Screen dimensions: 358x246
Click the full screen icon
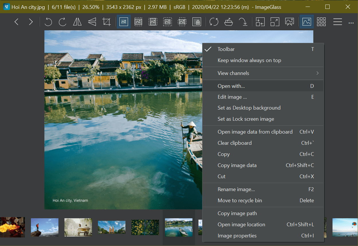coord(275,22)
